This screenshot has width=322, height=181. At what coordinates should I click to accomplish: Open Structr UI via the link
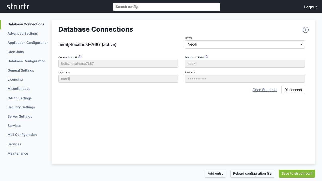tap(265, 90)
